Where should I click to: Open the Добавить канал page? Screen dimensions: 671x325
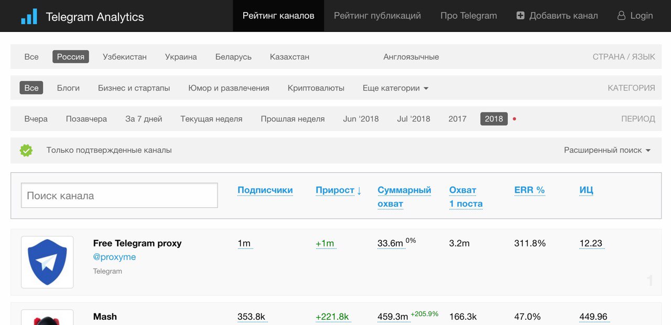[557, 16]
